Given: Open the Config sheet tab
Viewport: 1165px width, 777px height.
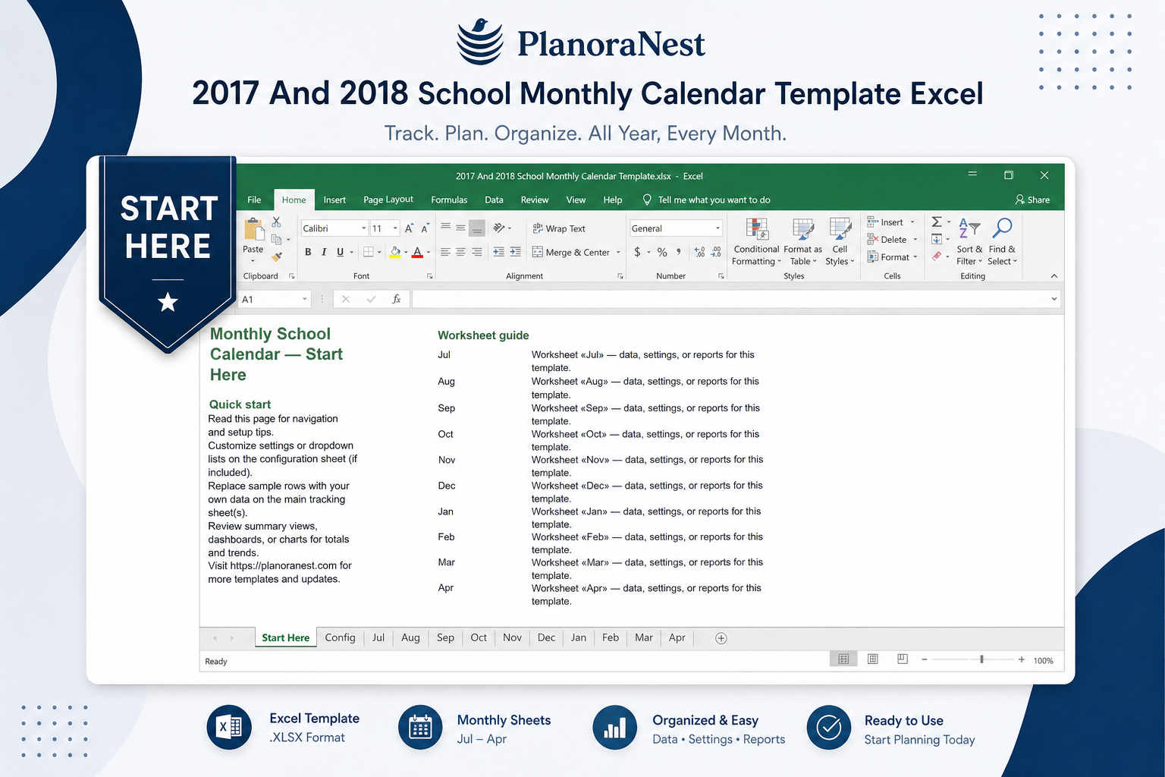Looking at the screenshot, I should 340,638.
